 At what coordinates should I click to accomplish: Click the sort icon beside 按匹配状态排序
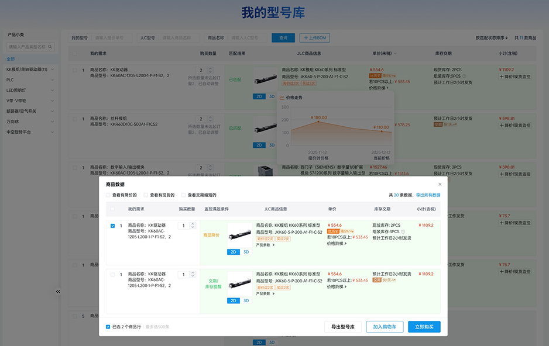(x=506, y=38)
